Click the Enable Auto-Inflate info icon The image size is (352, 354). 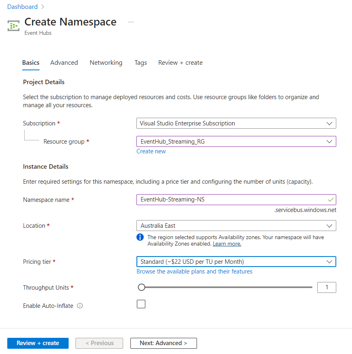pyautogui.click(x=80, y=306)
